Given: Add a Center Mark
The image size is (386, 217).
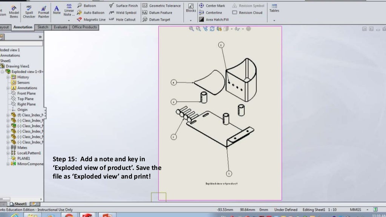Looking at the screenshot, I should click(x=212, y=6).
